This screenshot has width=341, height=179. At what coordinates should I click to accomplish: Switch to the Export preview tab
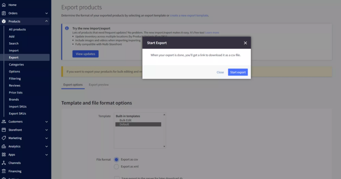click(99, 85)
